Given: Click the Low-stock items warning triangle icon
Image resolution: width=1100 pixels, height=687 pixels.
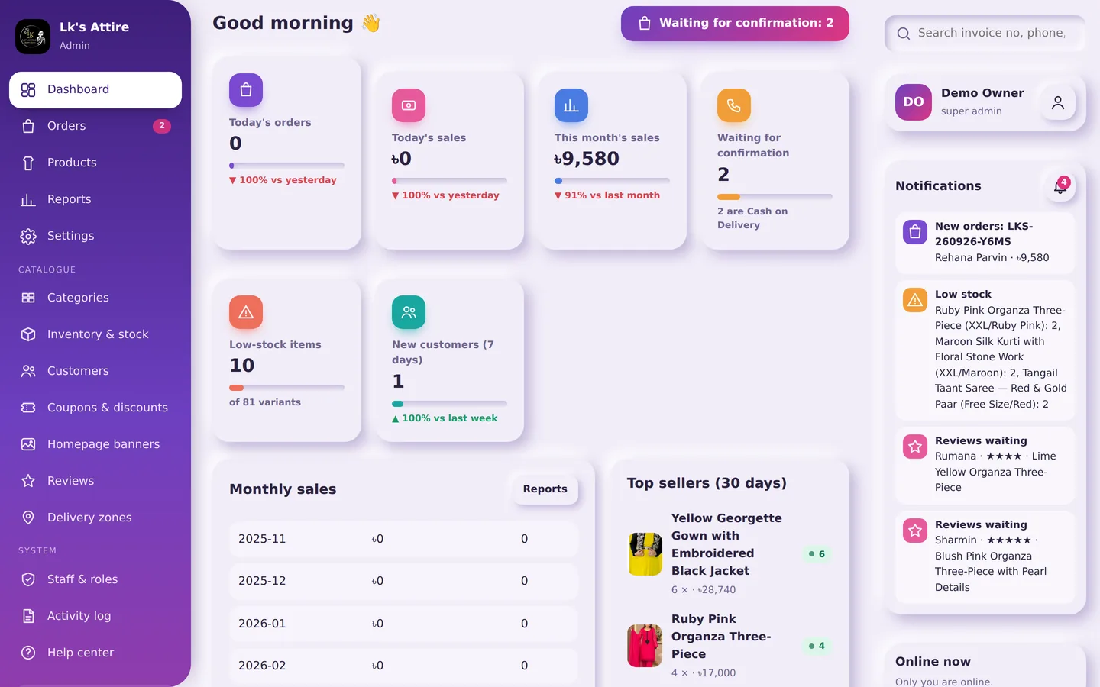Looking at the screenshot, I should point(246,312).
